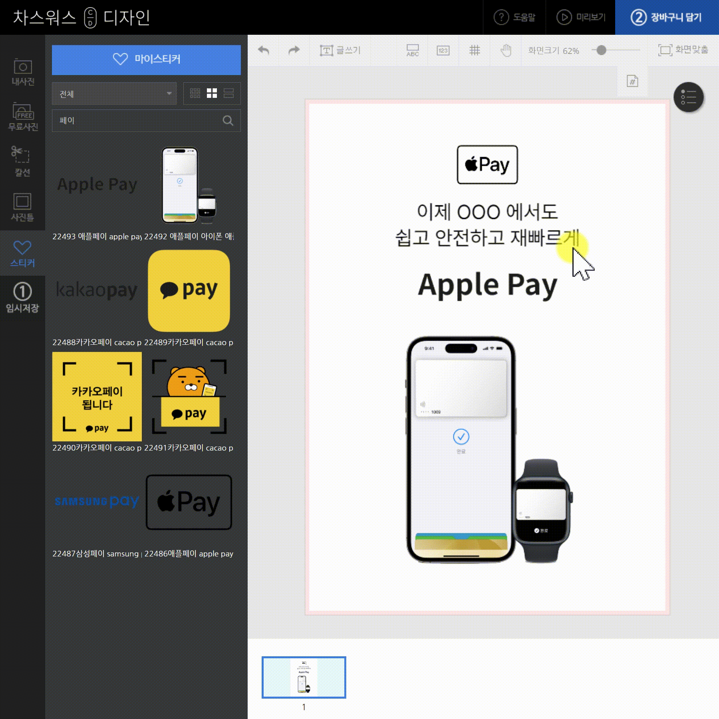Click 장바구니 담기 add to cart
Image resolution: width=719 pixels, height=719 pixels.
click(x=667, y=18)
